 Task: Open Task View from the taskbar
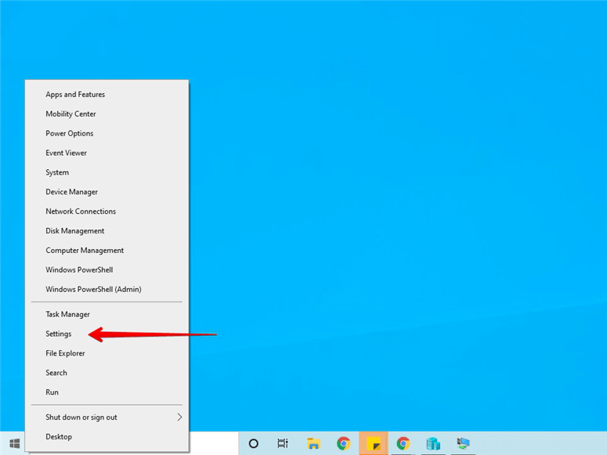point(283,443)
